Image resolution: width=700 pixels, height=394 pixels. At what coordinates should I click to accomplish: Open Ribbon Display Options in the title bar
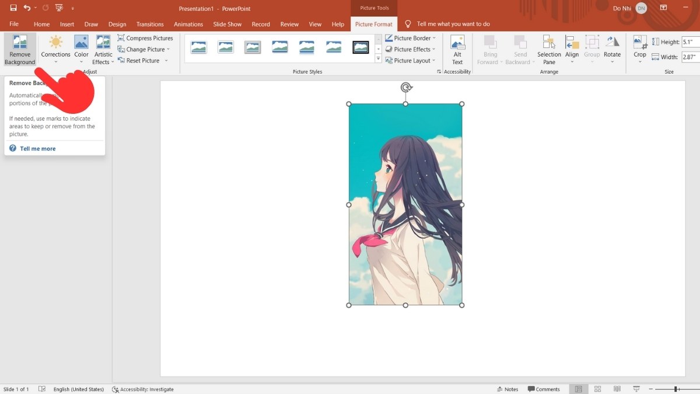pyautogui.click(x=663, y=8)
